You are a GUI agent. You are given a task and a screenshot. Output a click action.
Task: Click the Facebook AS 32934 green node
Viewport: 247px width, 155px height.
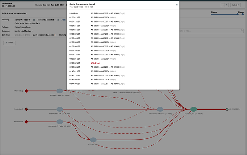pyautogui.click(x=193, y=109)
